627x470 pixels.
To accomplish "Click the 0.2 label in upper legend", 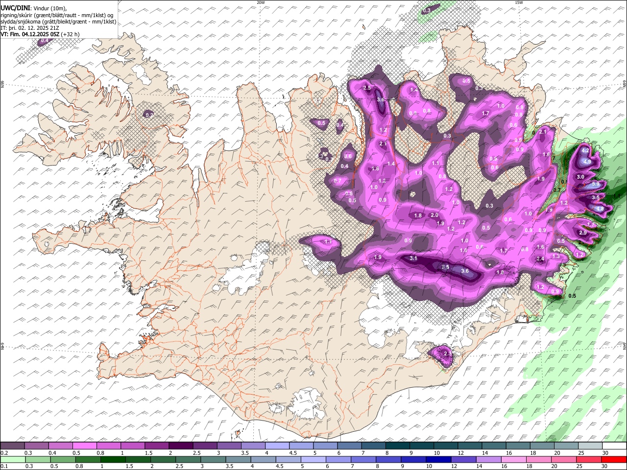I will pyautogui.click(x=4, y=453).
